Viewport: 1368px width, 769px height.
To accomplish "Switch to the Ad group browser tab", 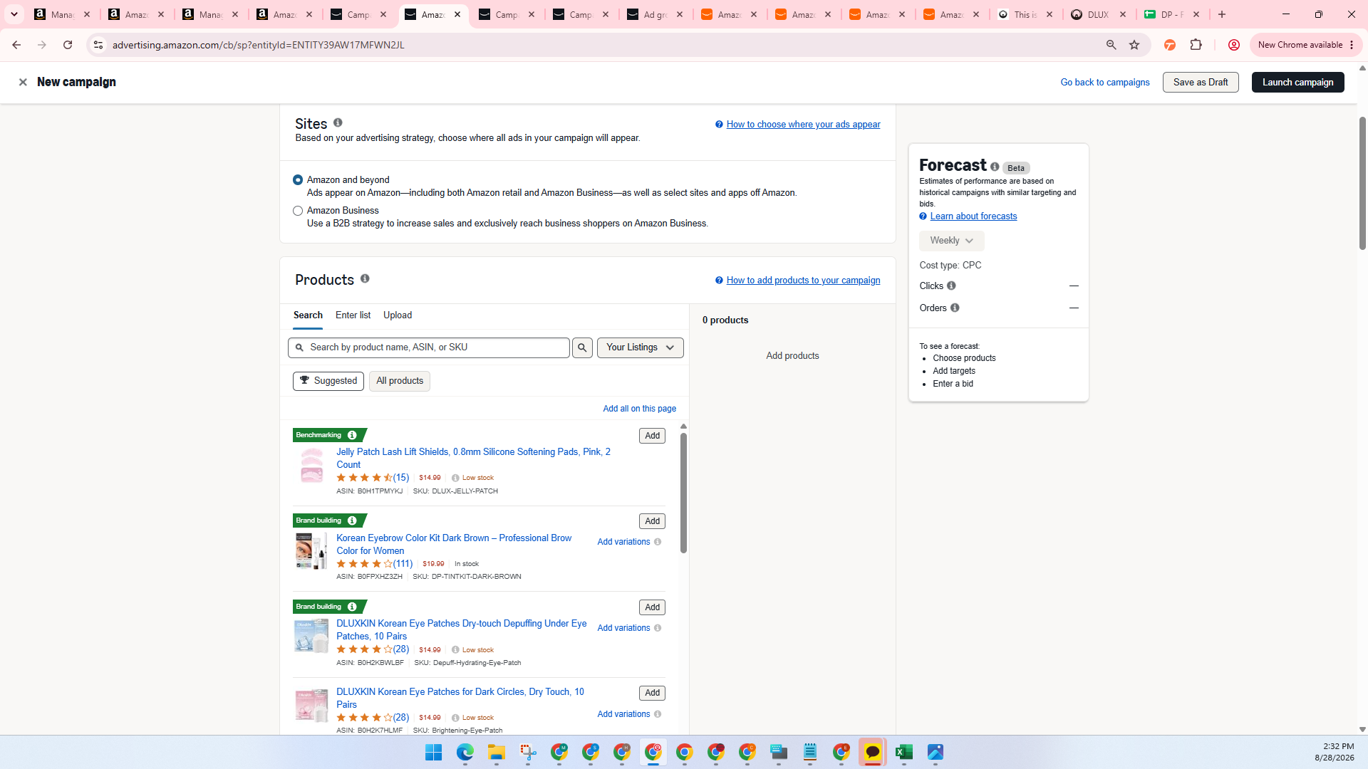I will (655, 14).
